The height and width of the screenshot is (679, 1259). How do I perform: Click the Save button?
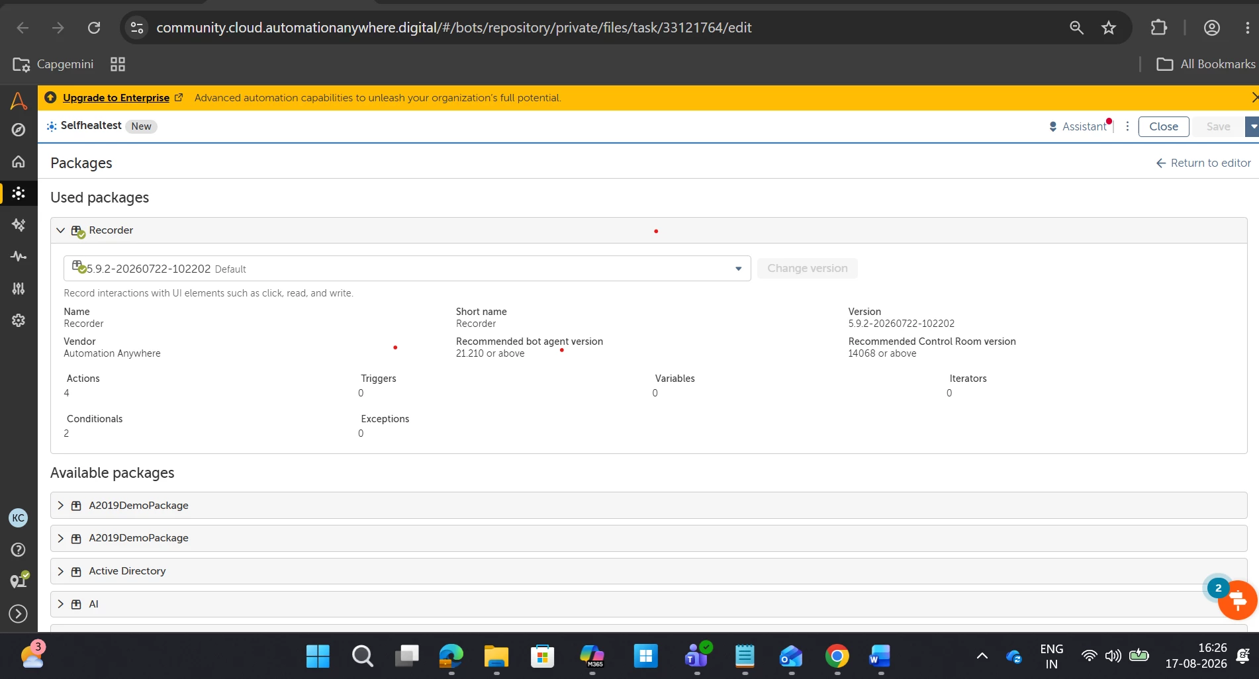click(1218, 126)
